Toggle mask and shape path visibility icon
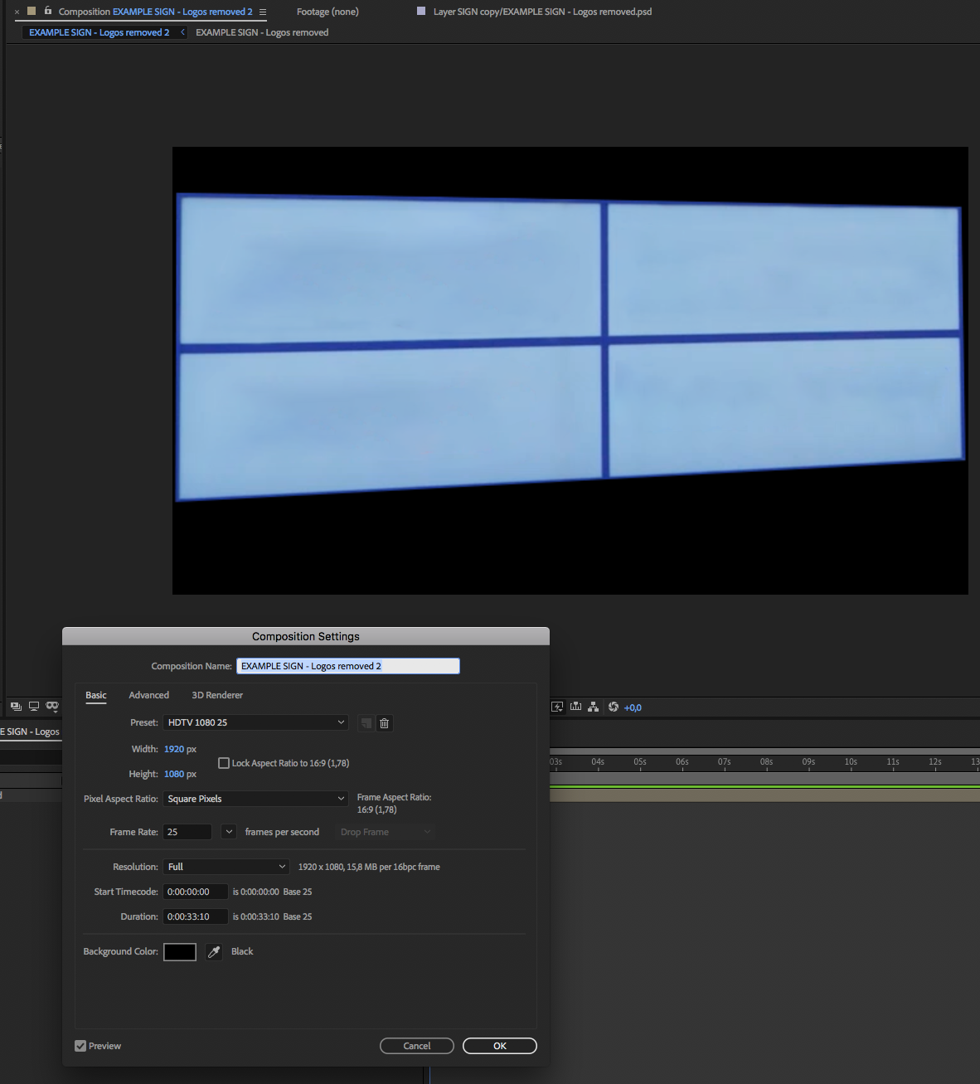The image size is (980, 1084). tap(52, 707)
